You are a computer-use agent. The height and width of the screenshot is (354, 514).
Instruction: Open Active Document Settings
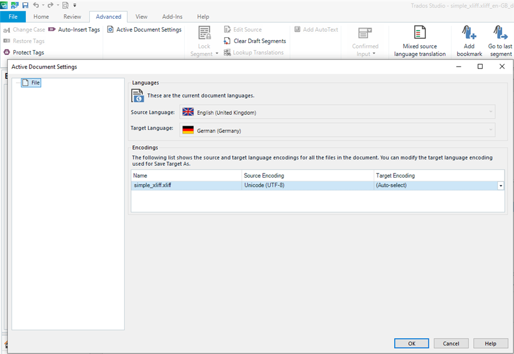(145, 29)
